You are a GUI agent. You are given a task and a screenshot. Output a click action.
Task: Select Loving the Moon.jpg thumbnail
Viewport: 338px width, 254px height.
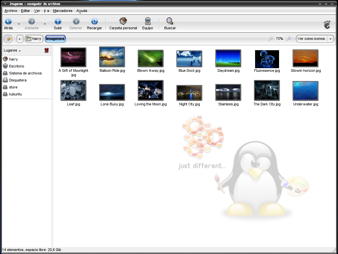coord(151,90)
